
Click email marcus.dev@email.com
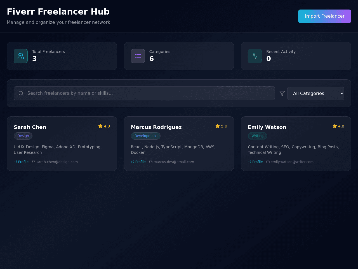174,162
